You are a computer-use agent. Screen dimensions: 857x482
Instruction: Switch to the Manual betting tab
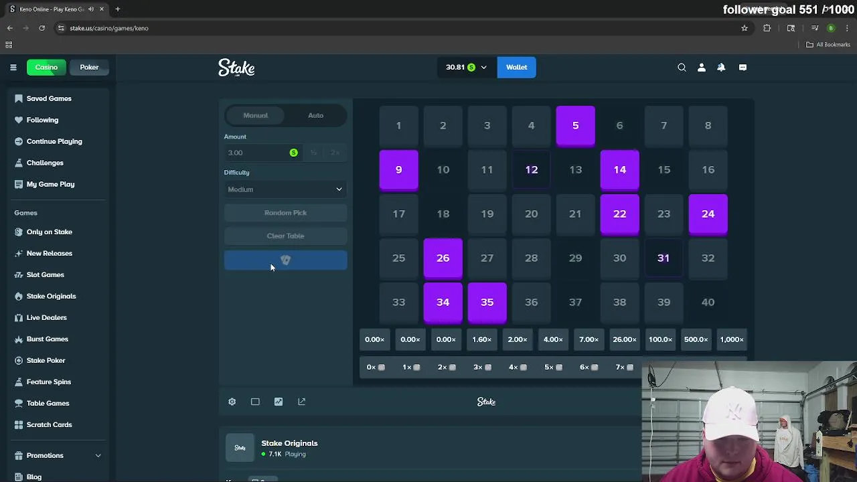coord(256,115)
